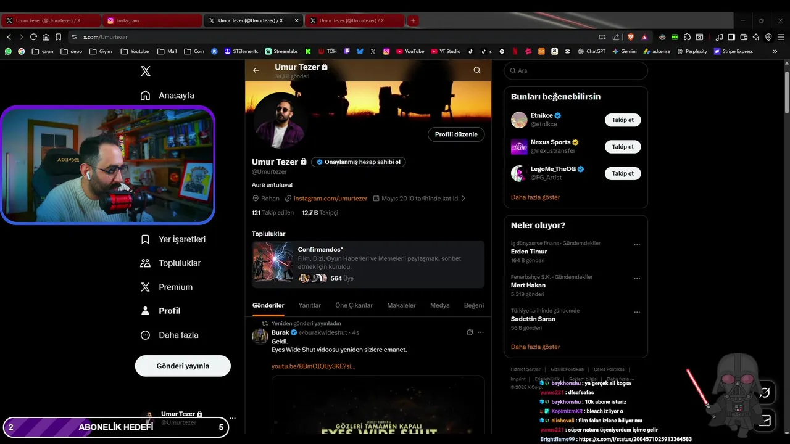The image size is (790, 444).
Task: Go to Anasayfa home icon
Action: click(x=145, y=96)
